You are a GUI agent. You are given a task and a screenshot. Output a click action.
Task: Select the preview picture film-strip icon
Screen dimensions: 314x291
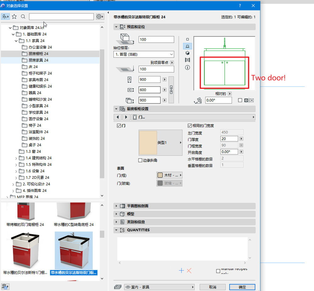click(187, 60)
